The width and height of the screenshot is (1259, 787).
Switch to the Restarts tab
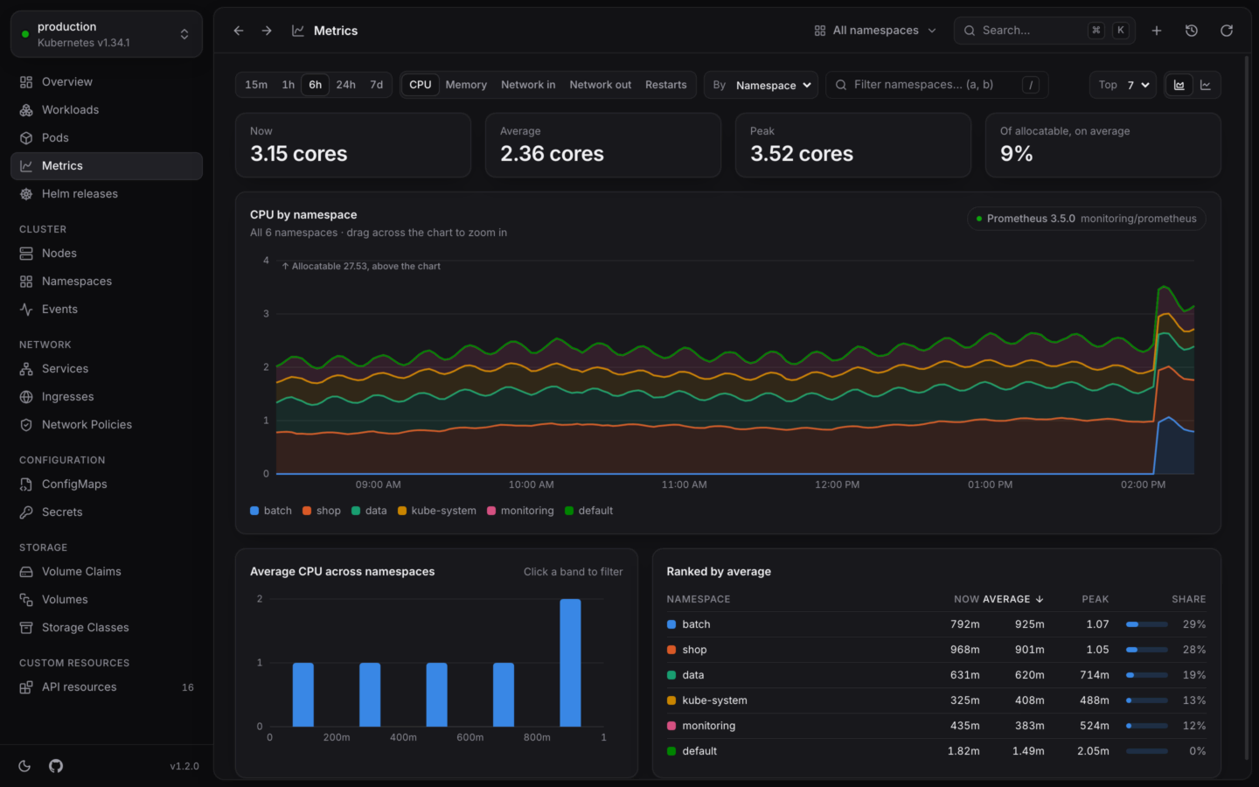pos(666,85)
